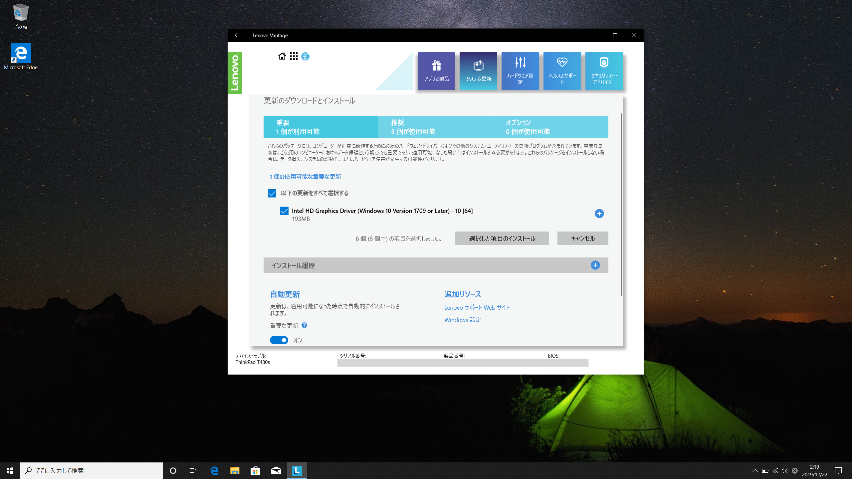Switch to the 推奨 5 個が使用可能 tab
The image size is (852, 479).
pyautogui.click(x=436, y=127)
